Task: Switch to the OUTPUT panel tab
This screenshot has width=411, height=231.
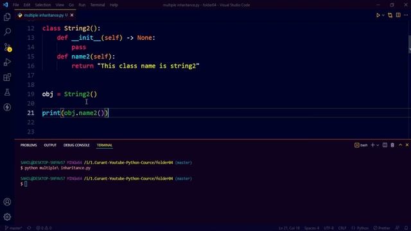Action: coord(50,145)
